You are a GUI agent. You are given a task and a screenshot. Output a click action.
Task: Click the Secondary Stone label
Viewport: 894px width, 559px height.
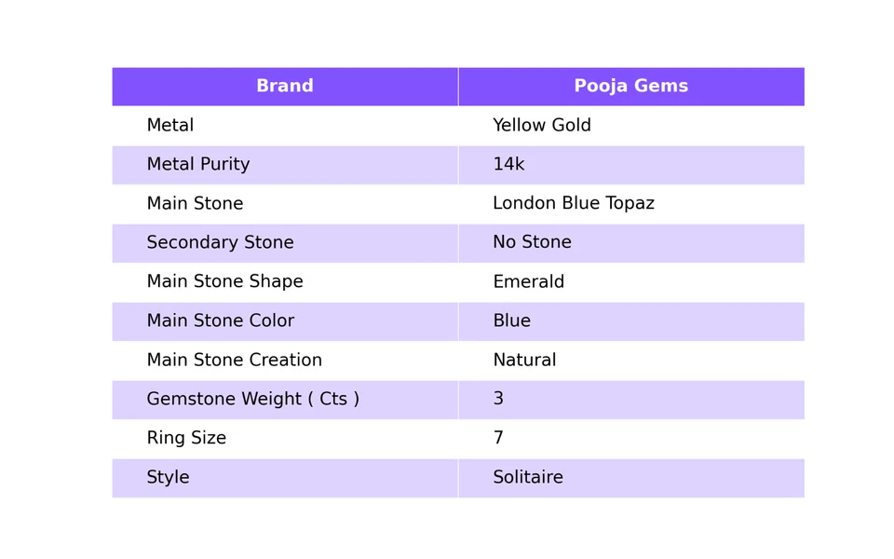coord(220,243)
